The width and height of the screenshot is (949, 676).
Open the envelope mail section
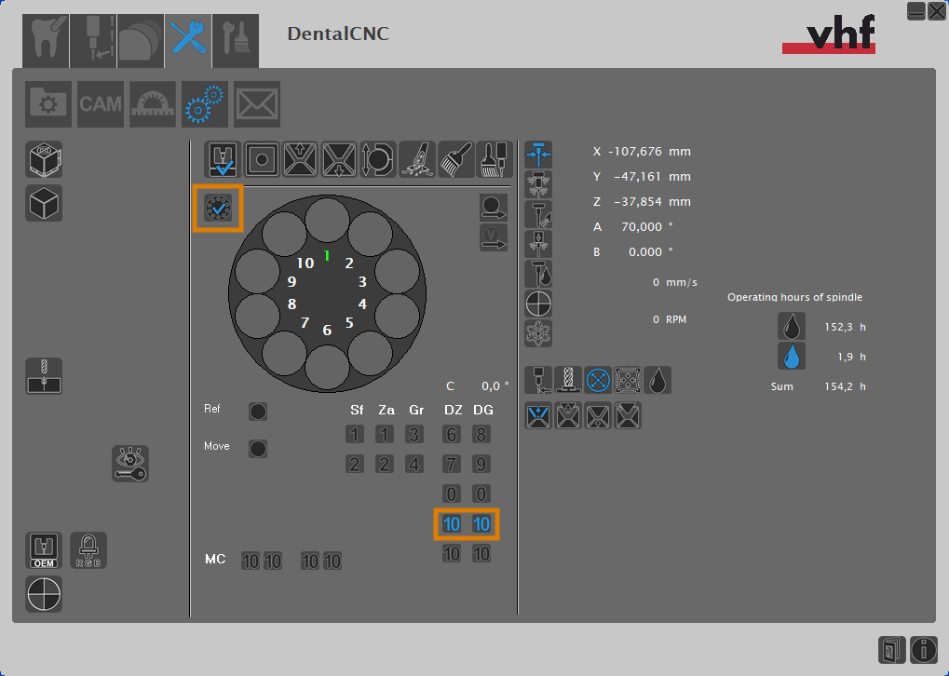pos(257,104)
